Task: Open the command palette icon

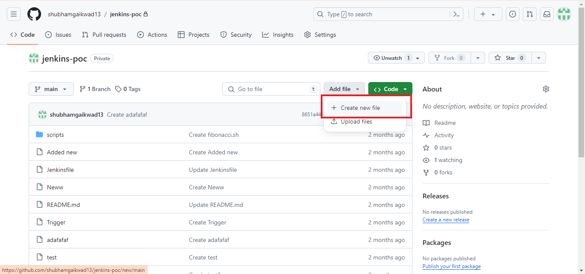Action: coord(457,14)
